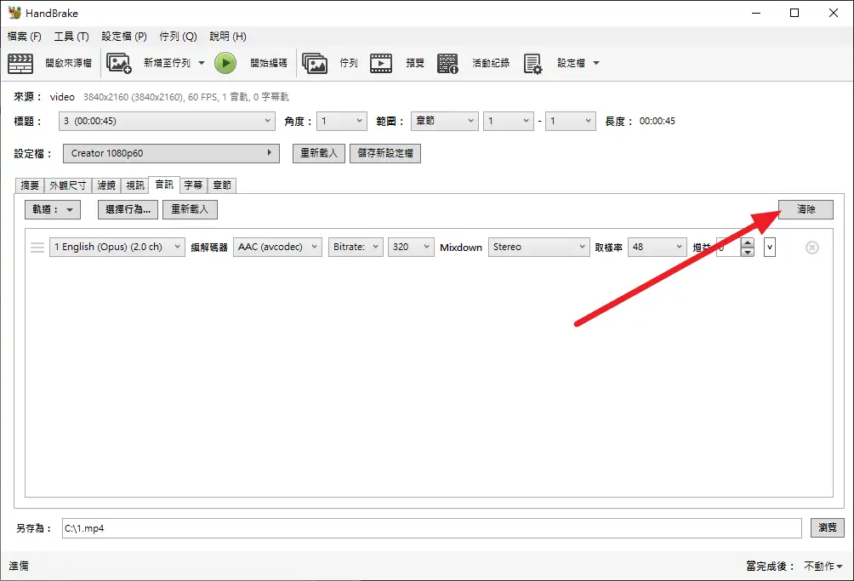Open the AAC (avcodec) encoder dropdown
This screenshot has width=854, height=581.
pyautogui.click(x=277, y=247)
